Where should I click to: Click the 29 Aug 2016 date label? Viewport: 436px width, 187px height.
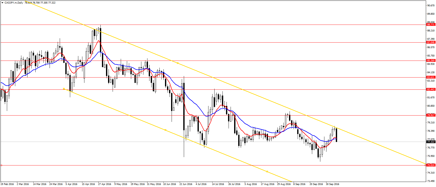284,184
